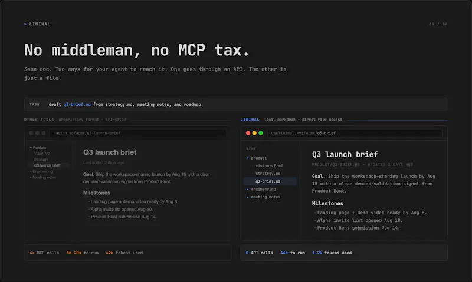Image resolution: width=472 pixels, height=282 pixels.
Task: Click 'Product Hunt submission Aug 14.' in Liminal window
Action: 358,228
